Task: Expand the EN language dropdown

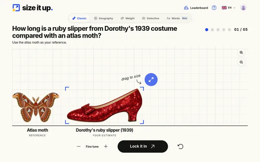Action: pyautogui.click(x=228, y=8)
